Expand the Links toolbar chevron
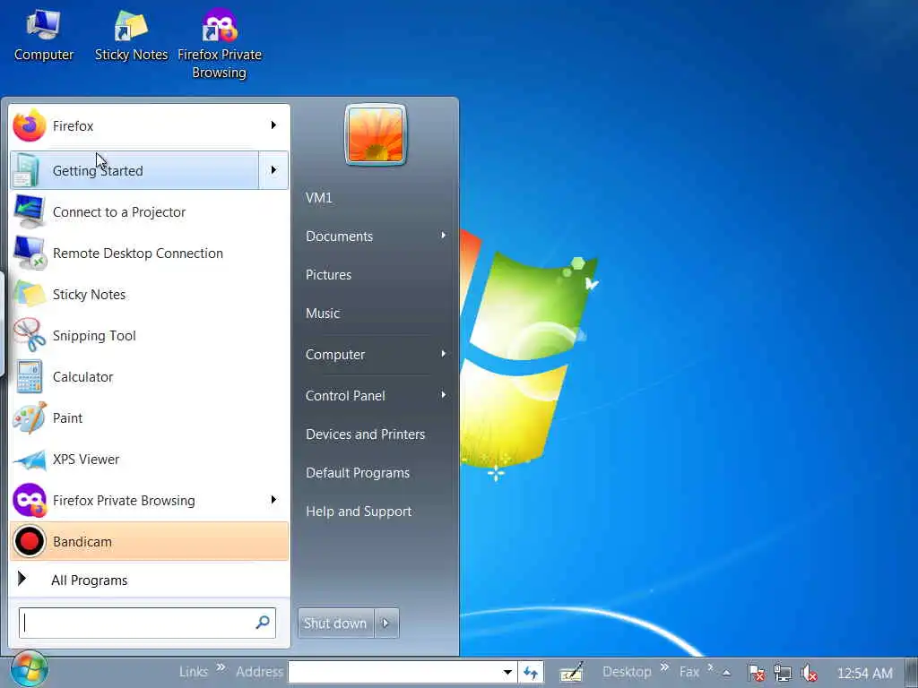Screen dimensions: 918x688 pos(221,666)
